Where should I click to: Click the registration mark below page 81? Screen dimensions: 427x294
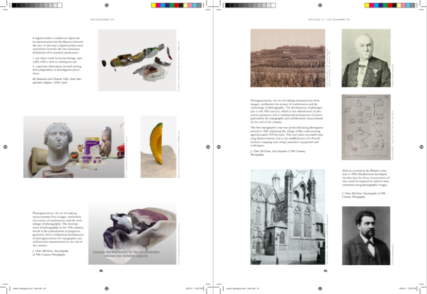point(320,289)
